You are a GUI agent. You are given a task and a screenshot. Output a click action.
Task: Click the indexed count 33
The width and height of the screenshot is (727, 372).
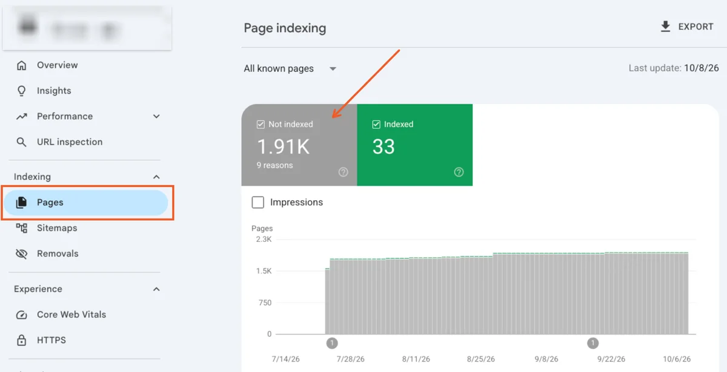point(383,146)
